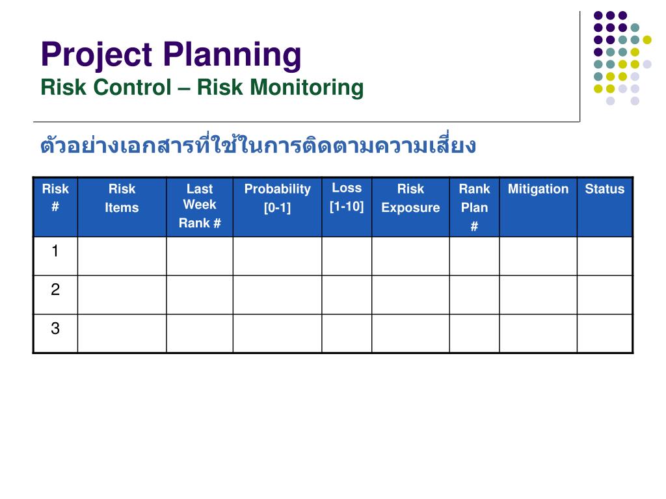666x499 pixels.
Task: Click the empty Probability cell in row 2
Action: [x=277, y=295]
